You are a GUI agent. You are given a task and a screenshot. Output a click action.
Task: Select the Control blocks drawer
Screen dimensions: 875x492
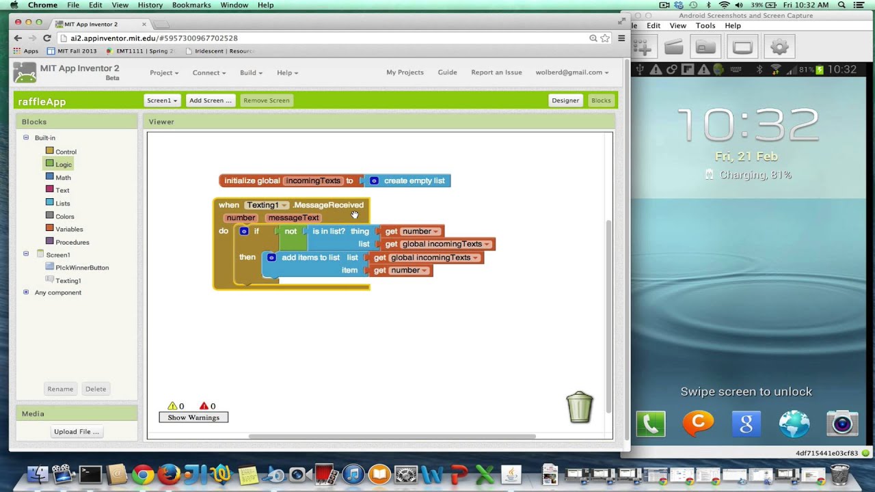point(61,152)
